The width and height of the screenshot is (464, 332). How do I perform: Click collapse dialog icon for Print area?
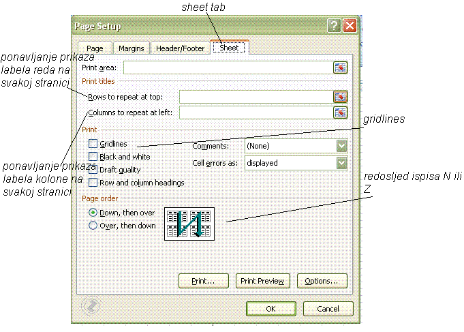pos(340,67)
